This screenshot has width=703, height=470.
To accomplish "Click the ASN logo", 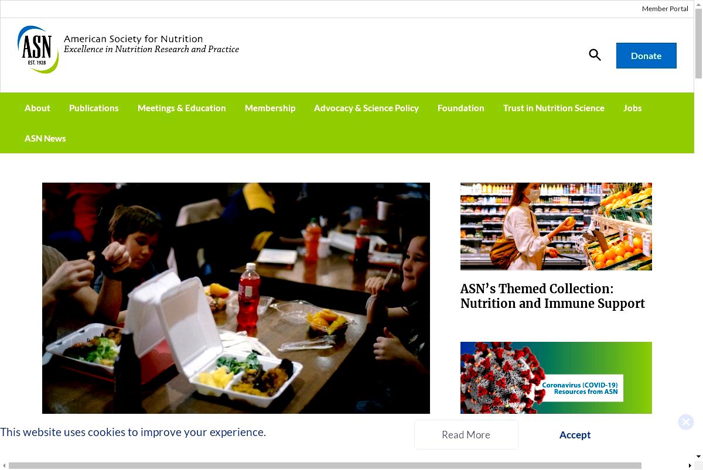I will [x=38, y=50].
